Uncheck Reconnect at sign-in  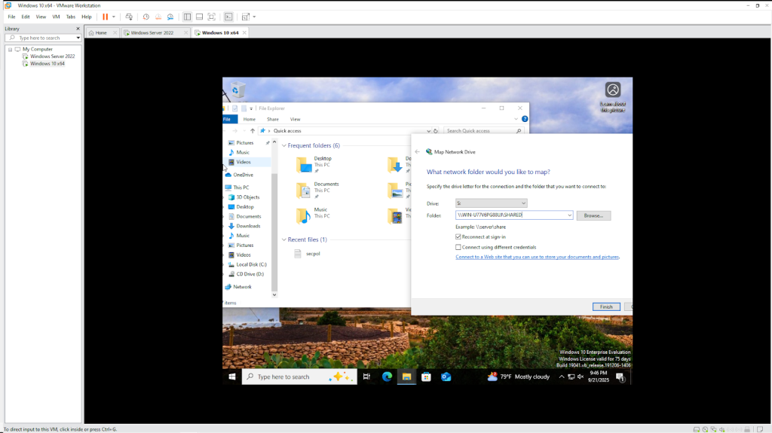pos(458,236)
